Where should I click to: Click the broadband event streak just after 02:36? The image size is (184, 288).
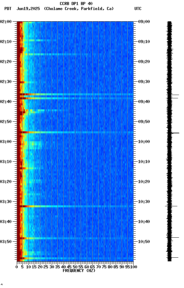75,94
